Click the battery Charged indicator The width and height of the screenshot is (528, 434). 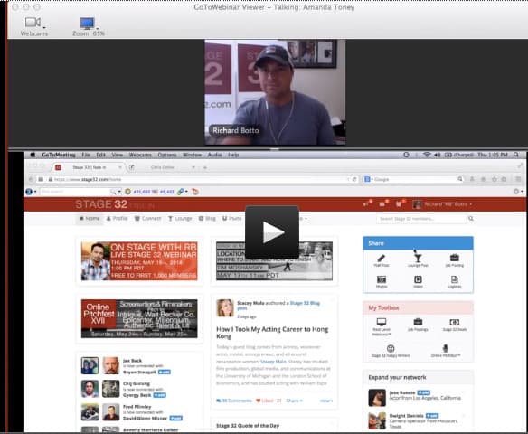tap(459, 155)
